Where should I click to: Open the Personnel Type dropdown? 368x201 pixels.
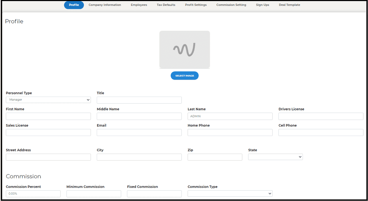tap(48, 100)
